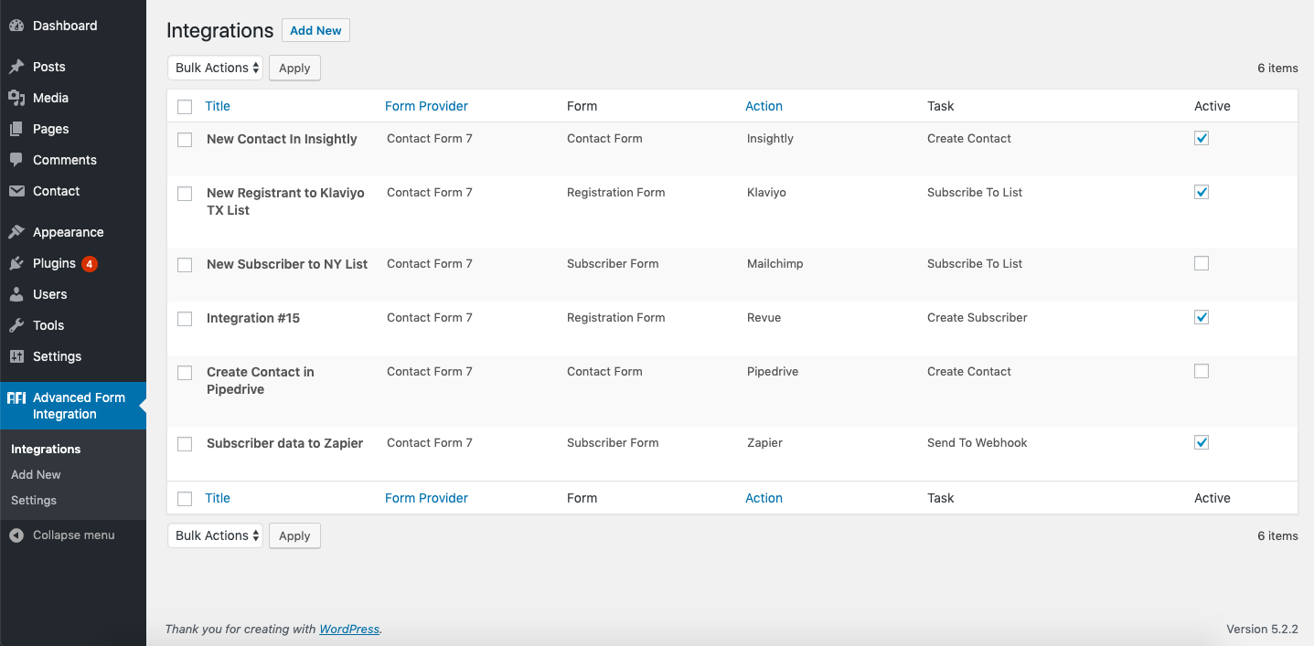This screenshot has height=646, width=1314.
Task: Disable the Active checkbox for Insightly integration
Action: [x=1202, y=138]
